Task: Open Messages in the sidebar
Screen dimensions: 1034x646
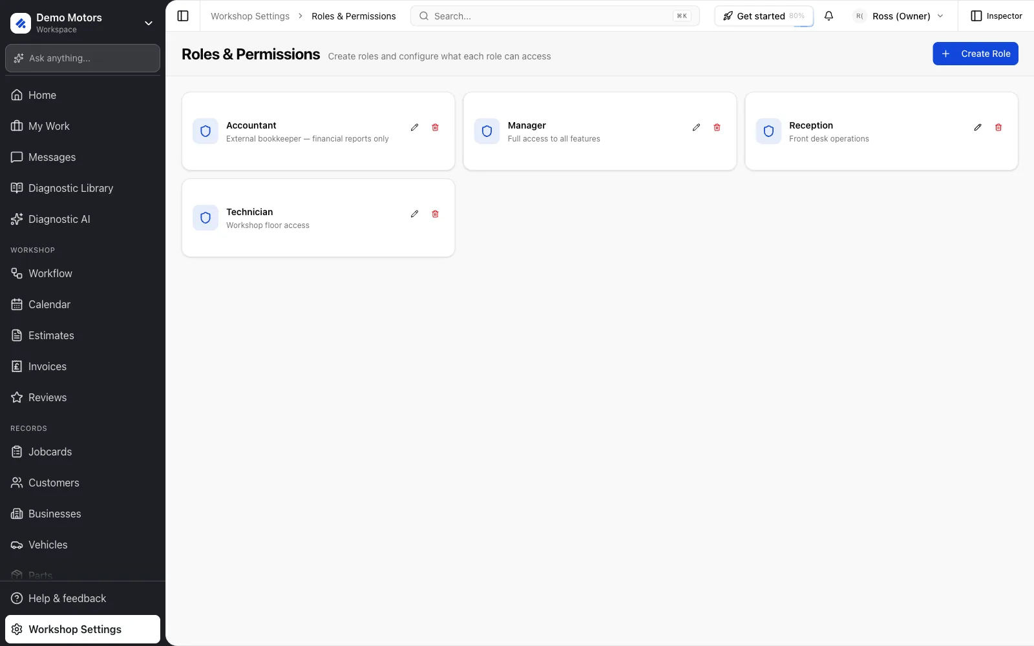Action: pos(83,157)
